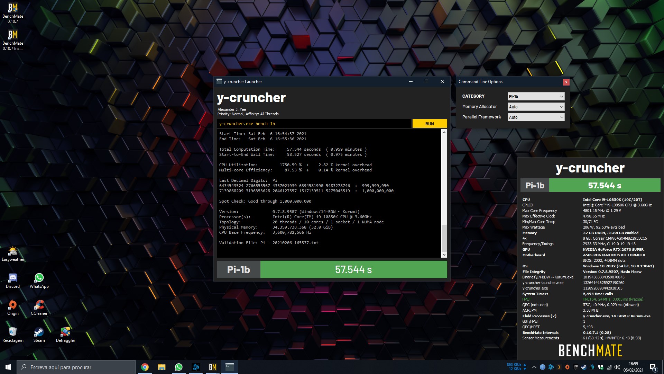Image resolution: width=664 pixels, height=374 pixels.
Task: Close the y-cruncher Launcher window
Action: (442, 82)
